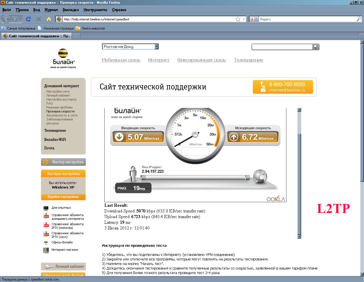
Task: Expand the list all tabs arrow at tab bar end
Action: click(361, 36)
